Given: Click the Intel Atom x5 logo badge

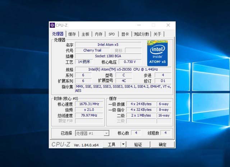Looking at the screenshot, I should click(x=157, y=53).
